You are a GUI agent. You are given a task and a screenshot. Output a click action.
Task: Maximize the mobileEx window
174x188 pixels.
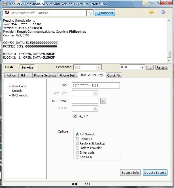pos(157,3)
